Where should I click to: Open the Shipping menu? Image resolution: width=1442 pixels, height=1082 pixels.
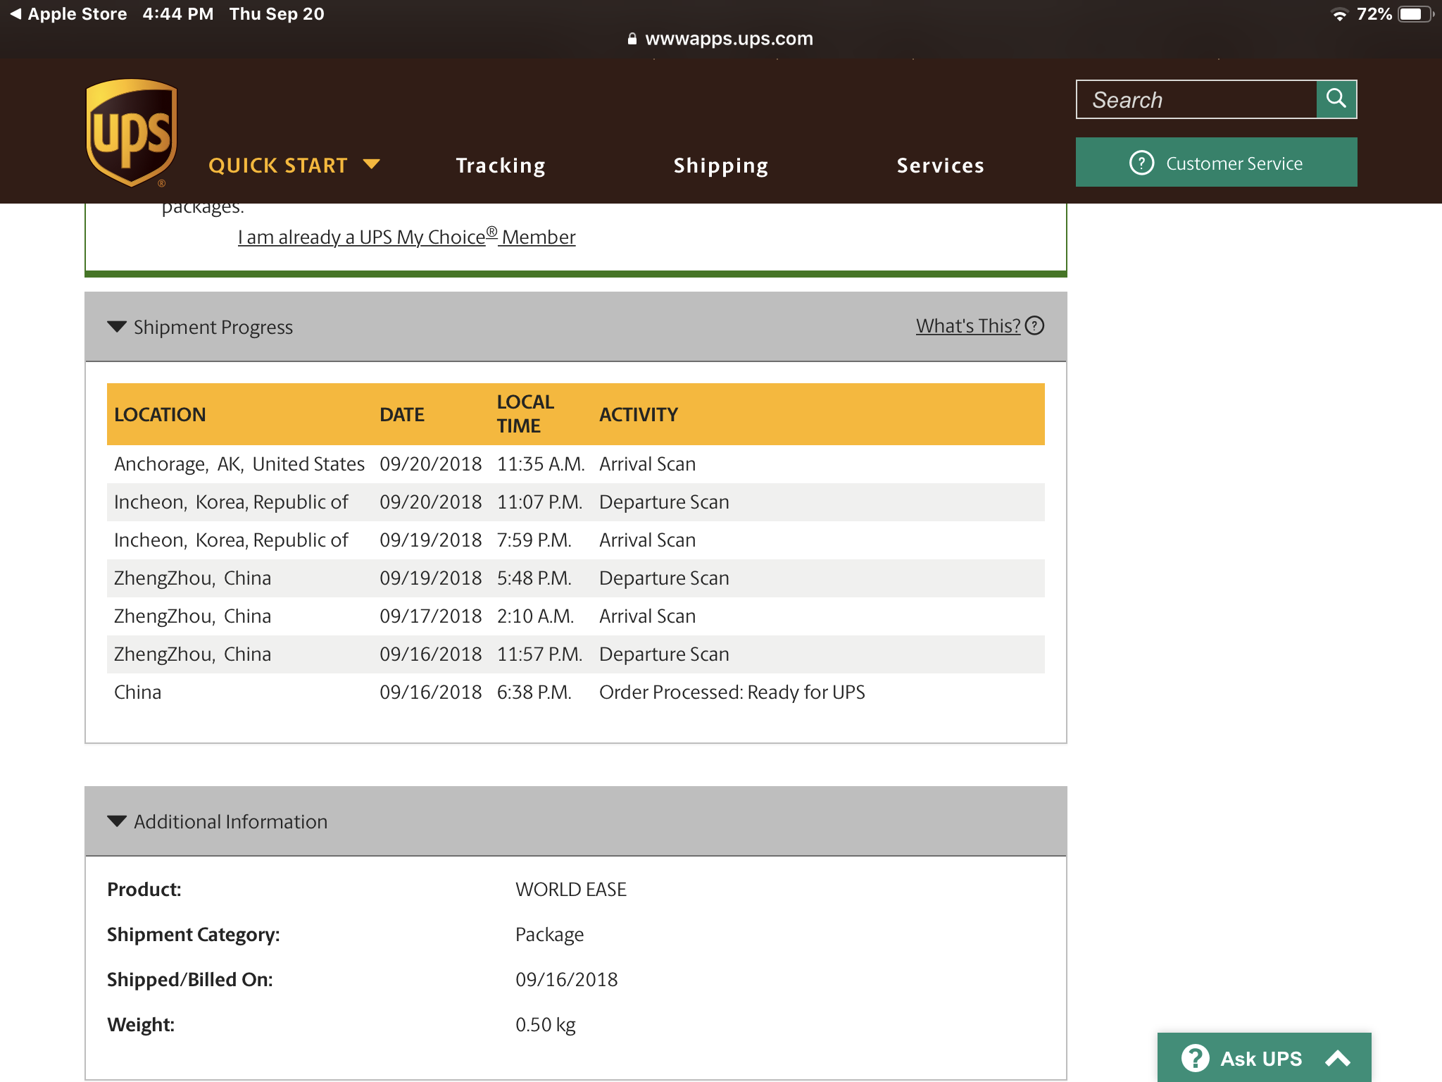(x=720, y=165)
